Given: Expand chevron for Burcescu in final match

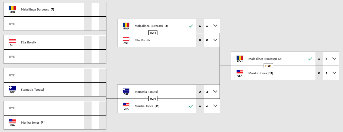Looking at the screenshot, I should [x=334, y=59].
